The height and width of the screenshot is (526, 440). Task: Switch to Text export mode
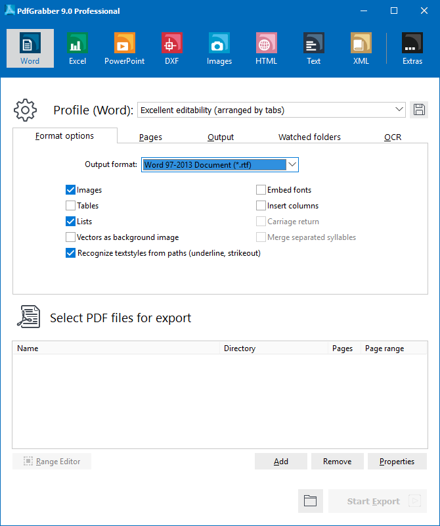(x=314, y=48)
